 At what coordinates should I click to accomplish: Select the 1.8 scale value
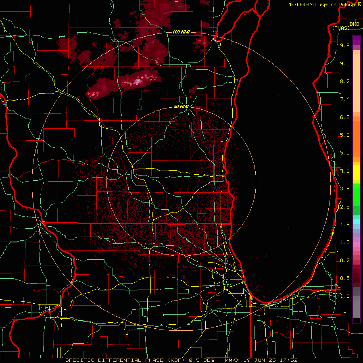[x=345, y=225]
